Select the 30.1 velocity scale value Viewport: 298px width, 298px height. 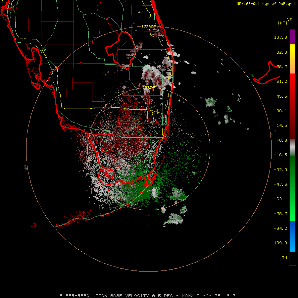(282, 111)
